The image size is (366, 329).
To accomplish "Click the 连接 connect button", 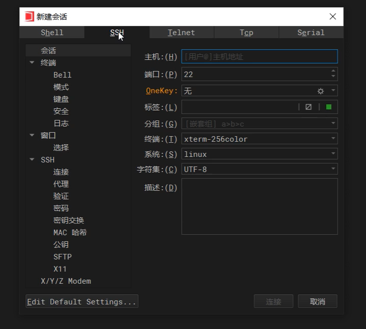I will pyautogui.click(x=273, y=302).
